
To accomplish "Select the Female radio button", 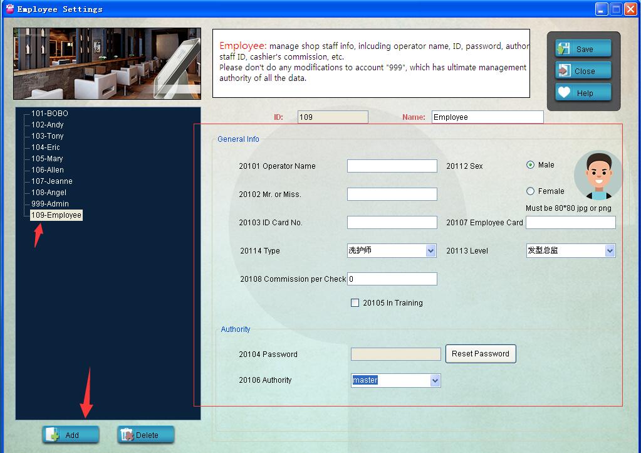I will 530,191.
